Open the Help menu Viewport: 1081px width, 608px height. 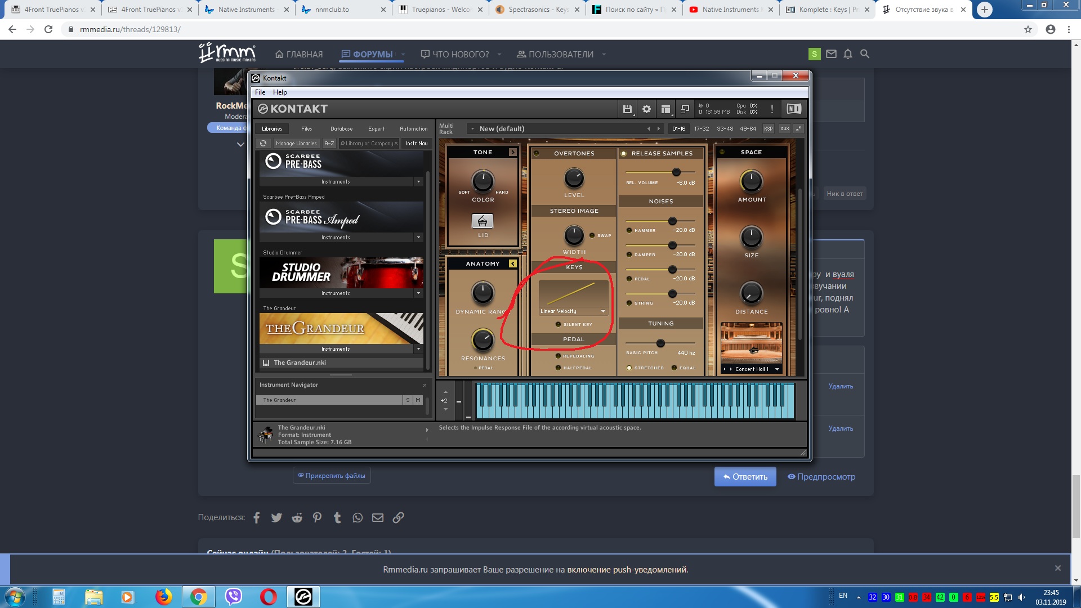point(280,92)
